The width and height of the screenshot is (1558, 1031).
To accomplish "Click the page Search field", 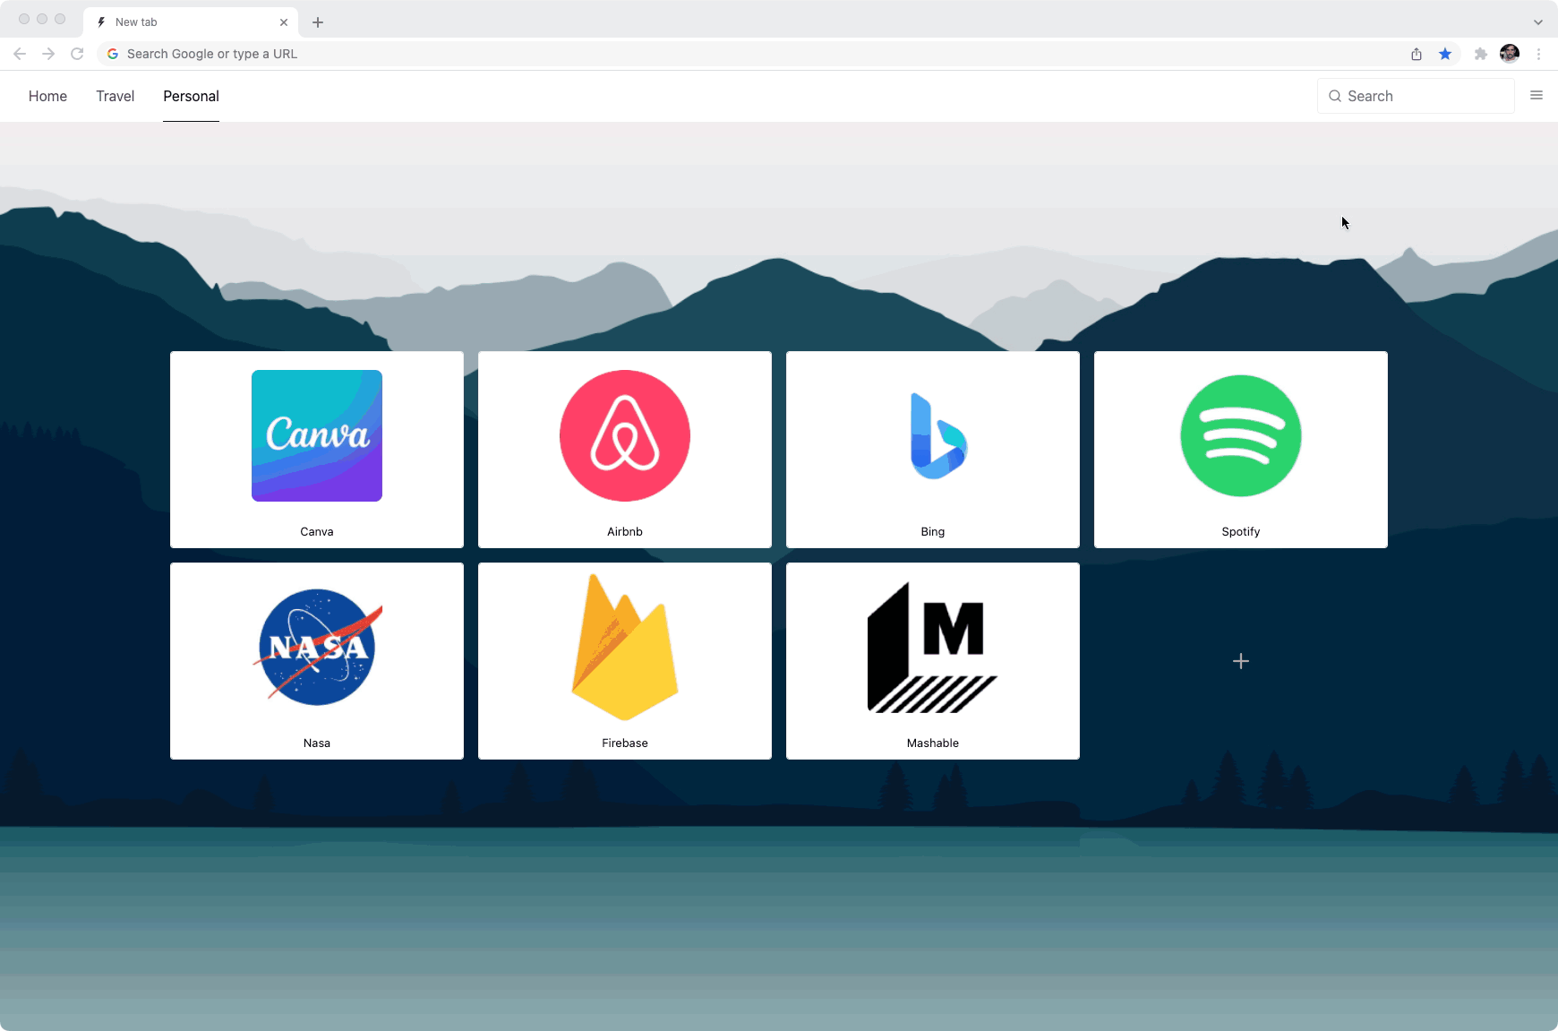I will click(x=1416, y=96).
